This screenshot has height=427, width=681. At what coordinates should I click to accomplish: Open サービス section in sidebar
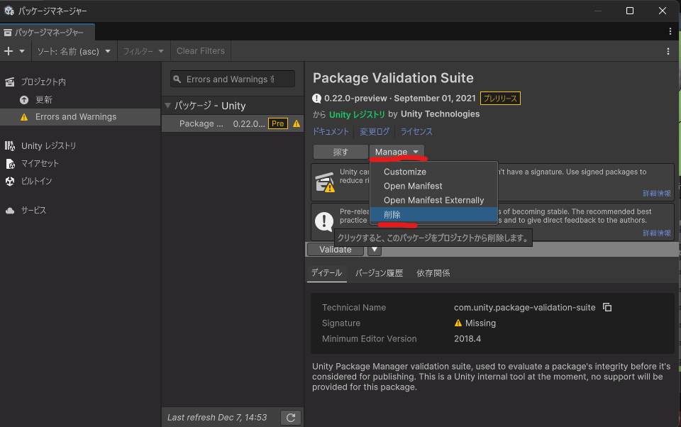pos(33,210)
